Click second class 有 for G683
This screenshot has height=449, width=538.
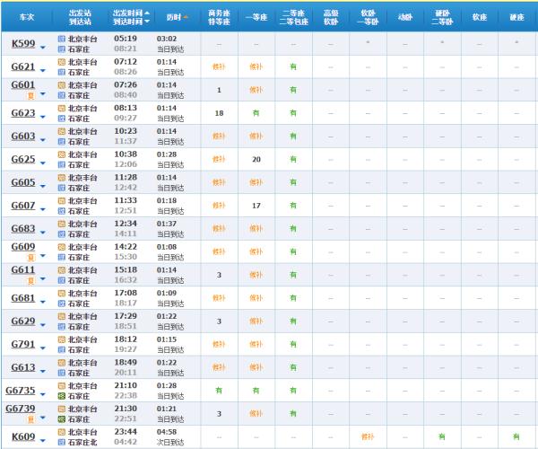coord(293,228)
